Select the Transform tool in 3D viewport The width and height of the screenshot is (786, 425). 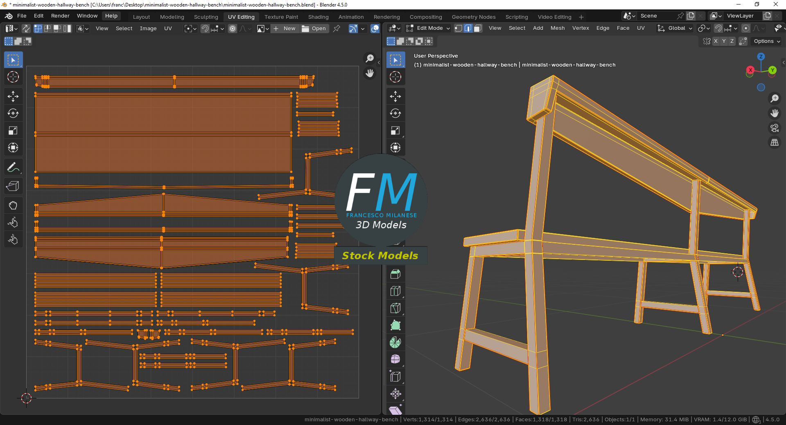(395, 148)
